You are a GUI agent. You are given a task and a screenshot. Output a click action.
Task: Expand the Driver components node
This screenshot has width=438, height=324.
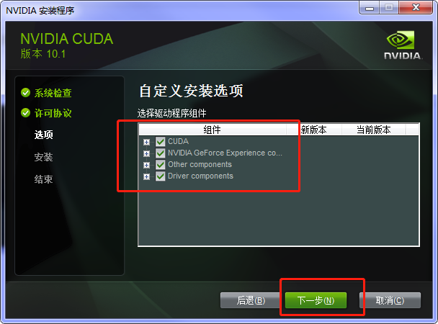coord(146,176)
